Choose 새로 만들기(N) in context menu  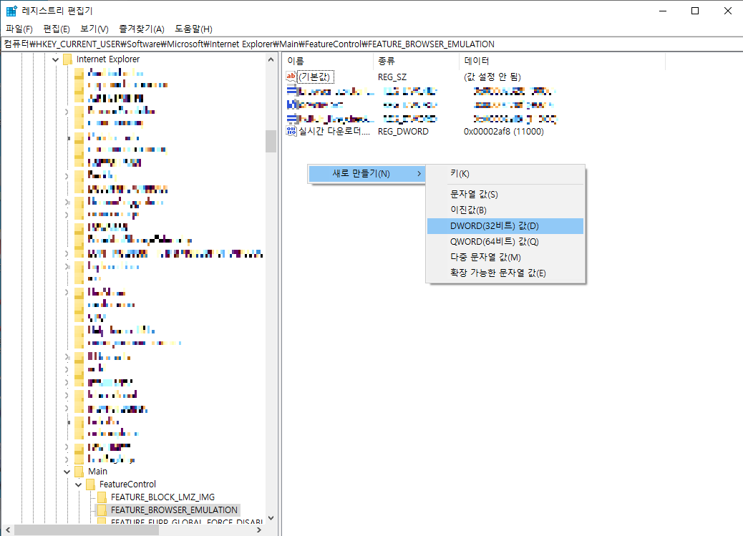[x=366, y=174]
